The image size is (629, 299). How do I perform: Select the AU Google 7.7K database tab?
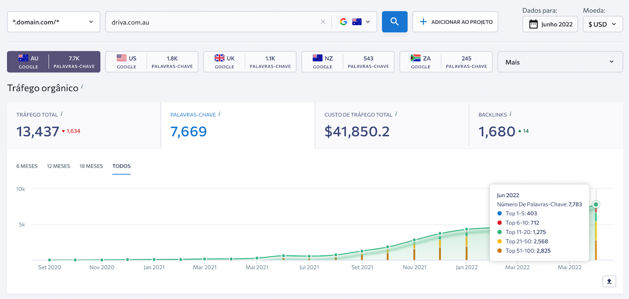(53, 62)
